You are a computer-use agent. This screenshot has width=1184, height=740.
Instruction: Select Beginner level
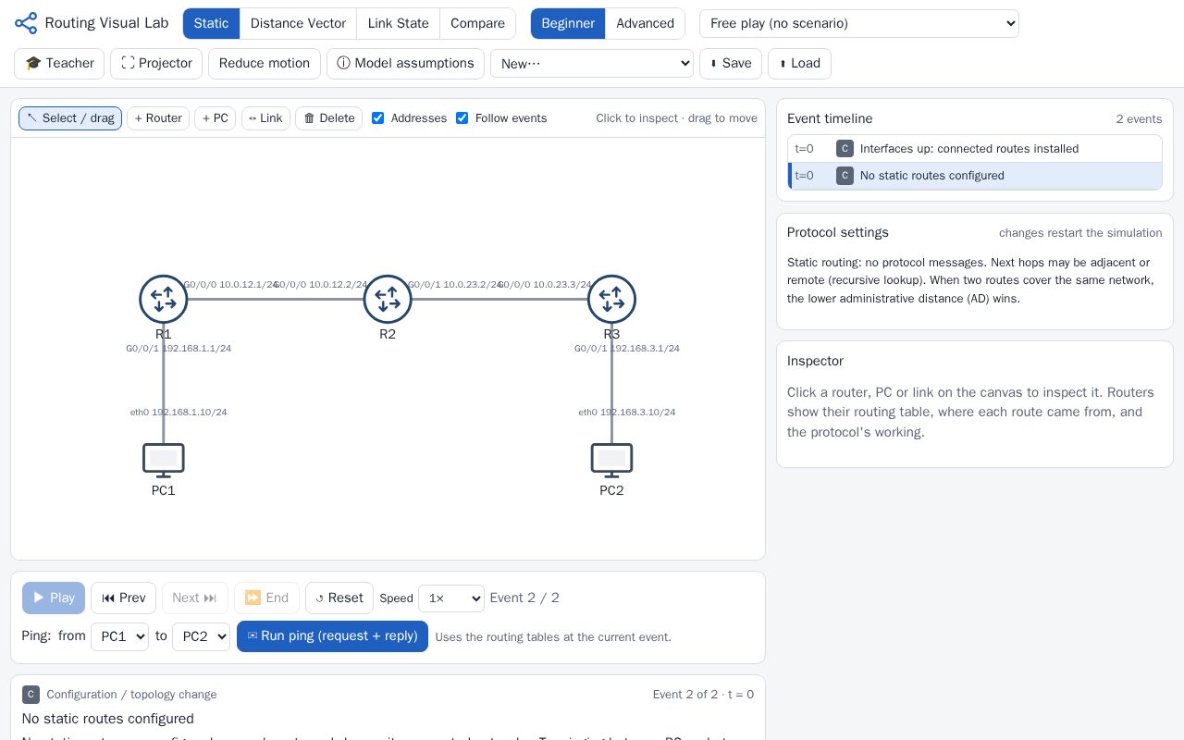pyautogui.click(x=568, y=23)
